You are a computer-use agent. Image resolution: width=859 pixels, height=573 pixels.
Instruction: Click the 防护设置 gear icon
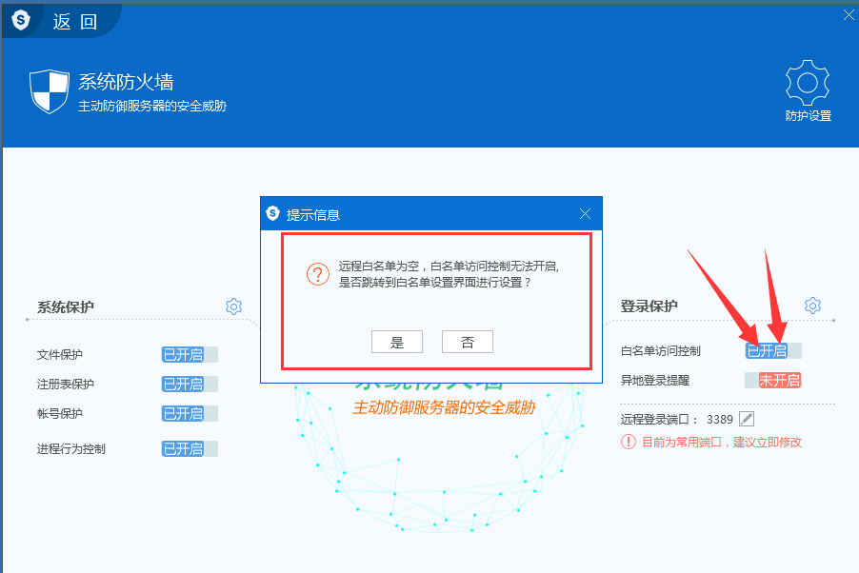pos(808,85)
